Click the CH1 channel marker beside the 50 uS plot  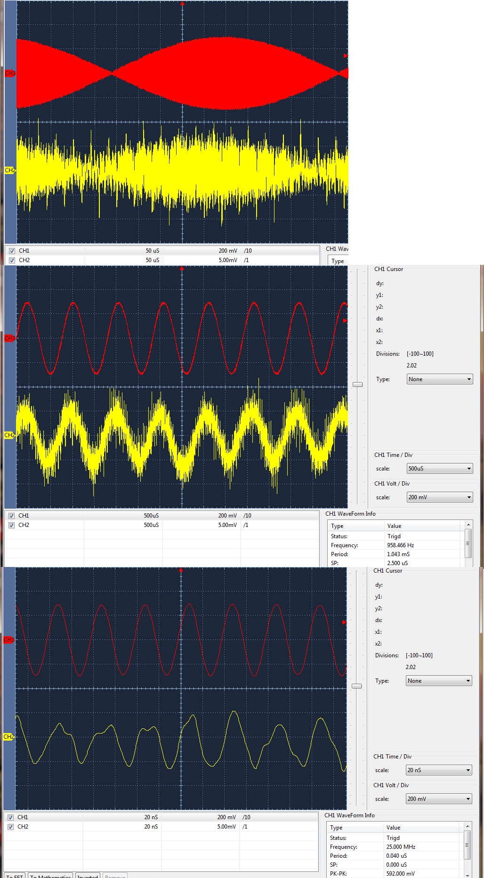(10, 73)
